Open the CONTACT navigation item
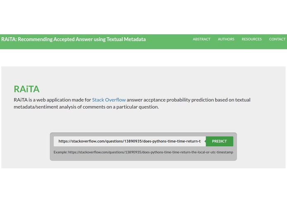The width and height of the screenshot is (287, 204). point(277,39)
